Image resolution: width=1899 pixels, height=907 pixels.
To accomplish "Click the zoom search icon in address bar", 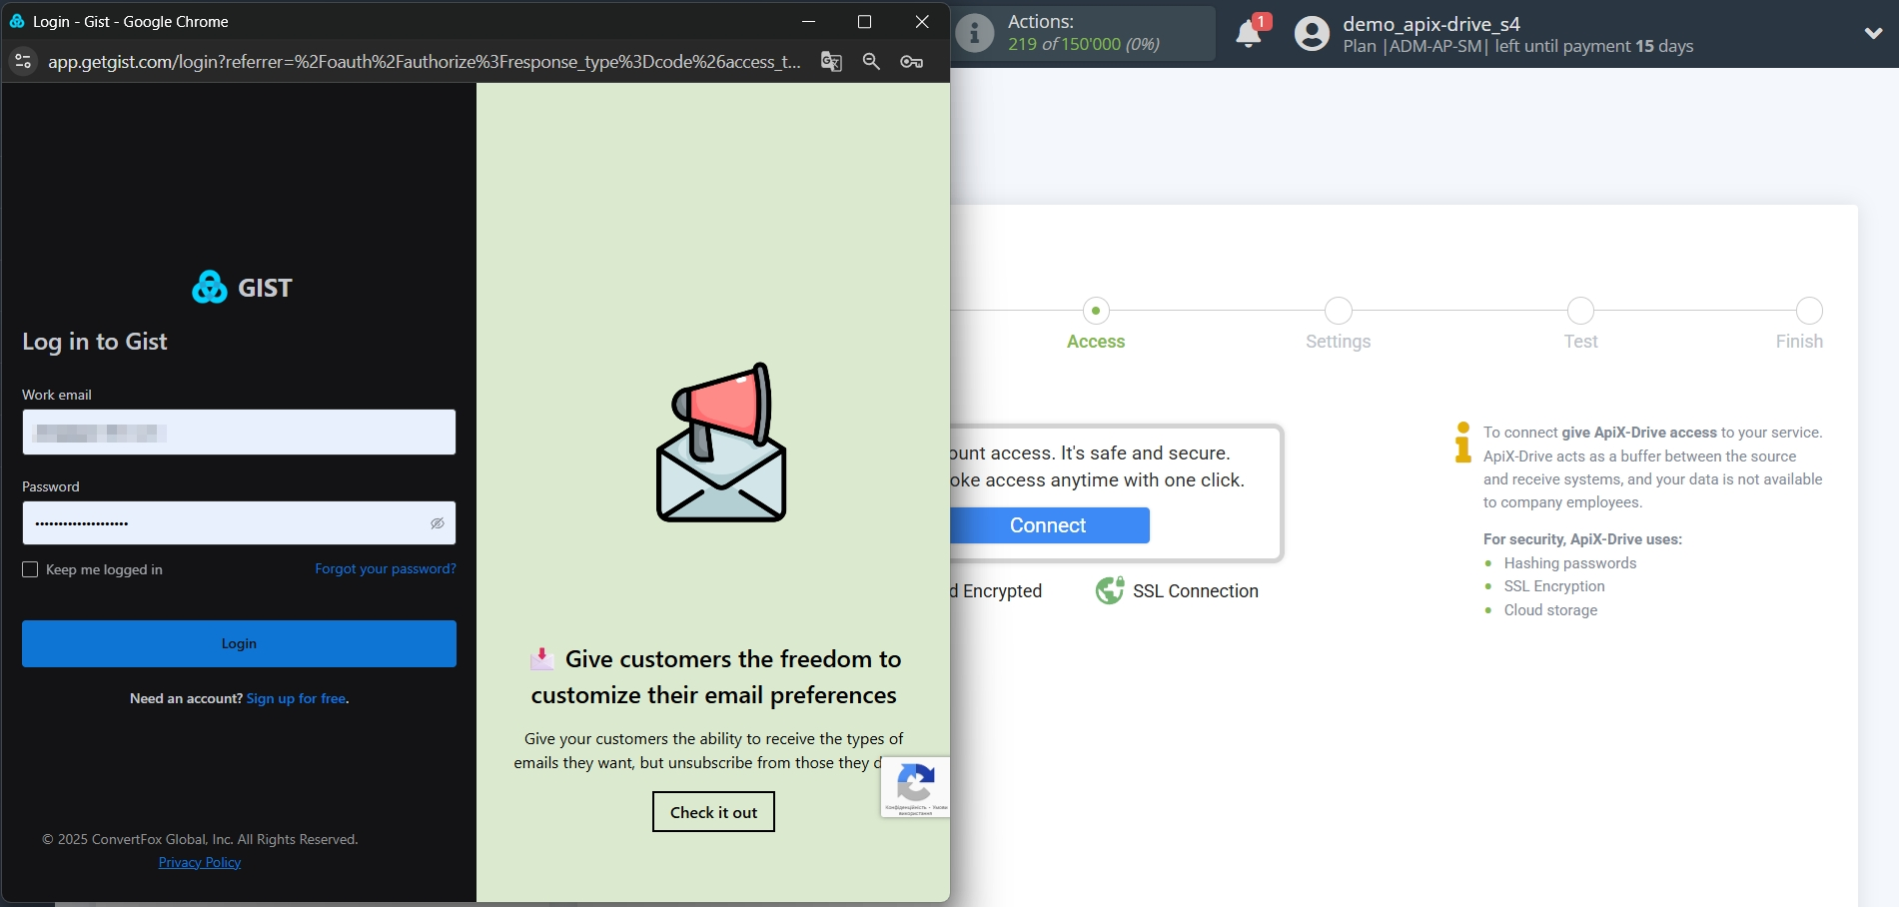I will (x=870, y=61).
